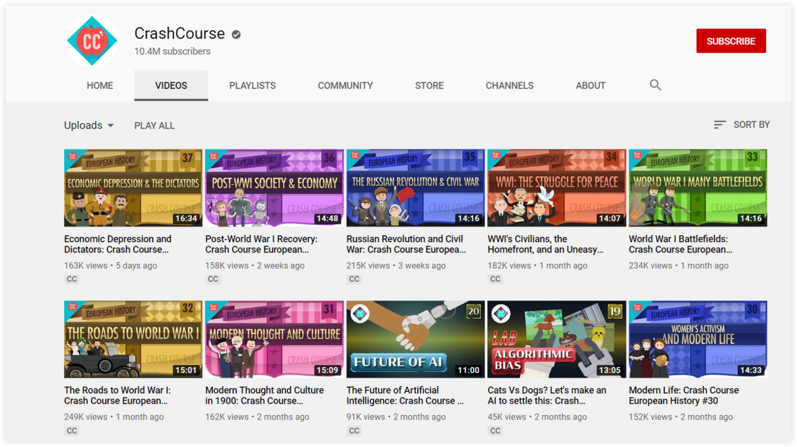Open the STORE tab
This screenshot has width=797, height=447.
point(429,86)
